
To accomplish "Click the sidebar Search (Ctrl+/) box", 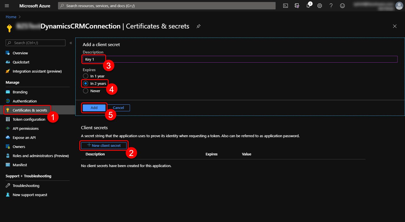I will [x=36, y=43].
